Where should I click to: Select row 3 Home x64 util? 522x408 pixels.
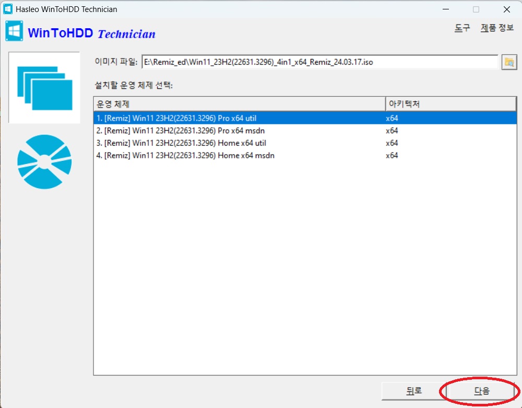point(305,143)
